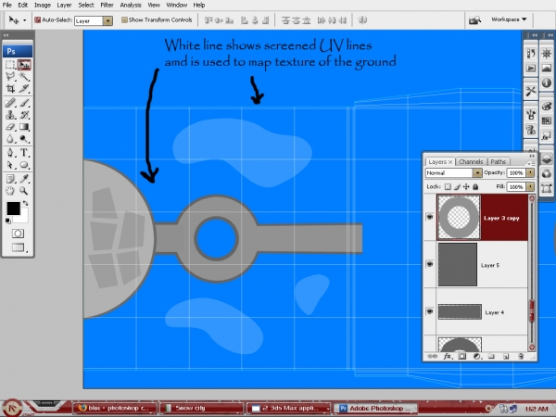Select the Healing Brush tool

[10, 103]
